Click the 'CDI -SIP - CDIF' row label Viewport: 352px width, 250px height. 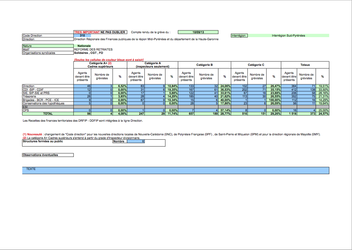point(48,90)
